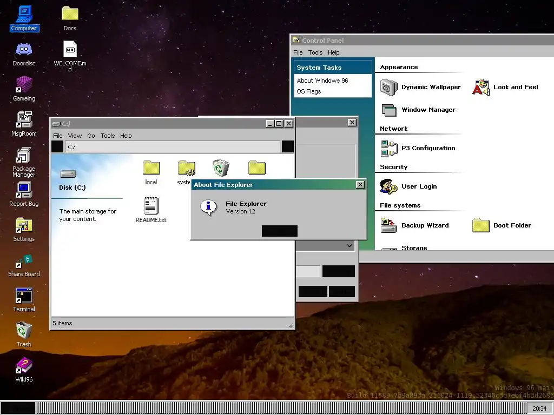
Task: Click the blacked-out button in About File Explorer
Action: 280,231
